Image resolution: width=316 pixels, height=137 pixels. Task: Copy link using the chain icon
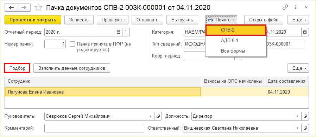point(285,7)
